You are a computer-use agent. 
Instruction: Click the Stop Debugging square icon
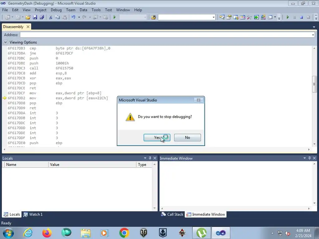tap(302, 17)
